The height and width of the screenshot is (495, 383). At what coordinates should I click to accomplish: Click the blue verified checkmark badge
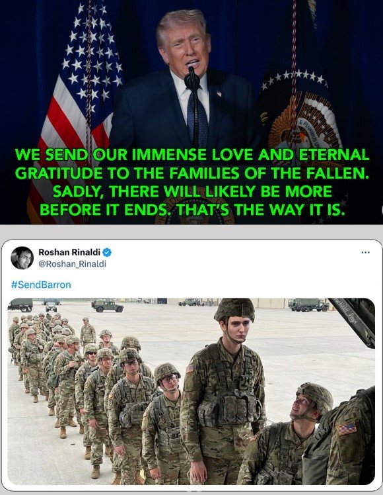108,252
